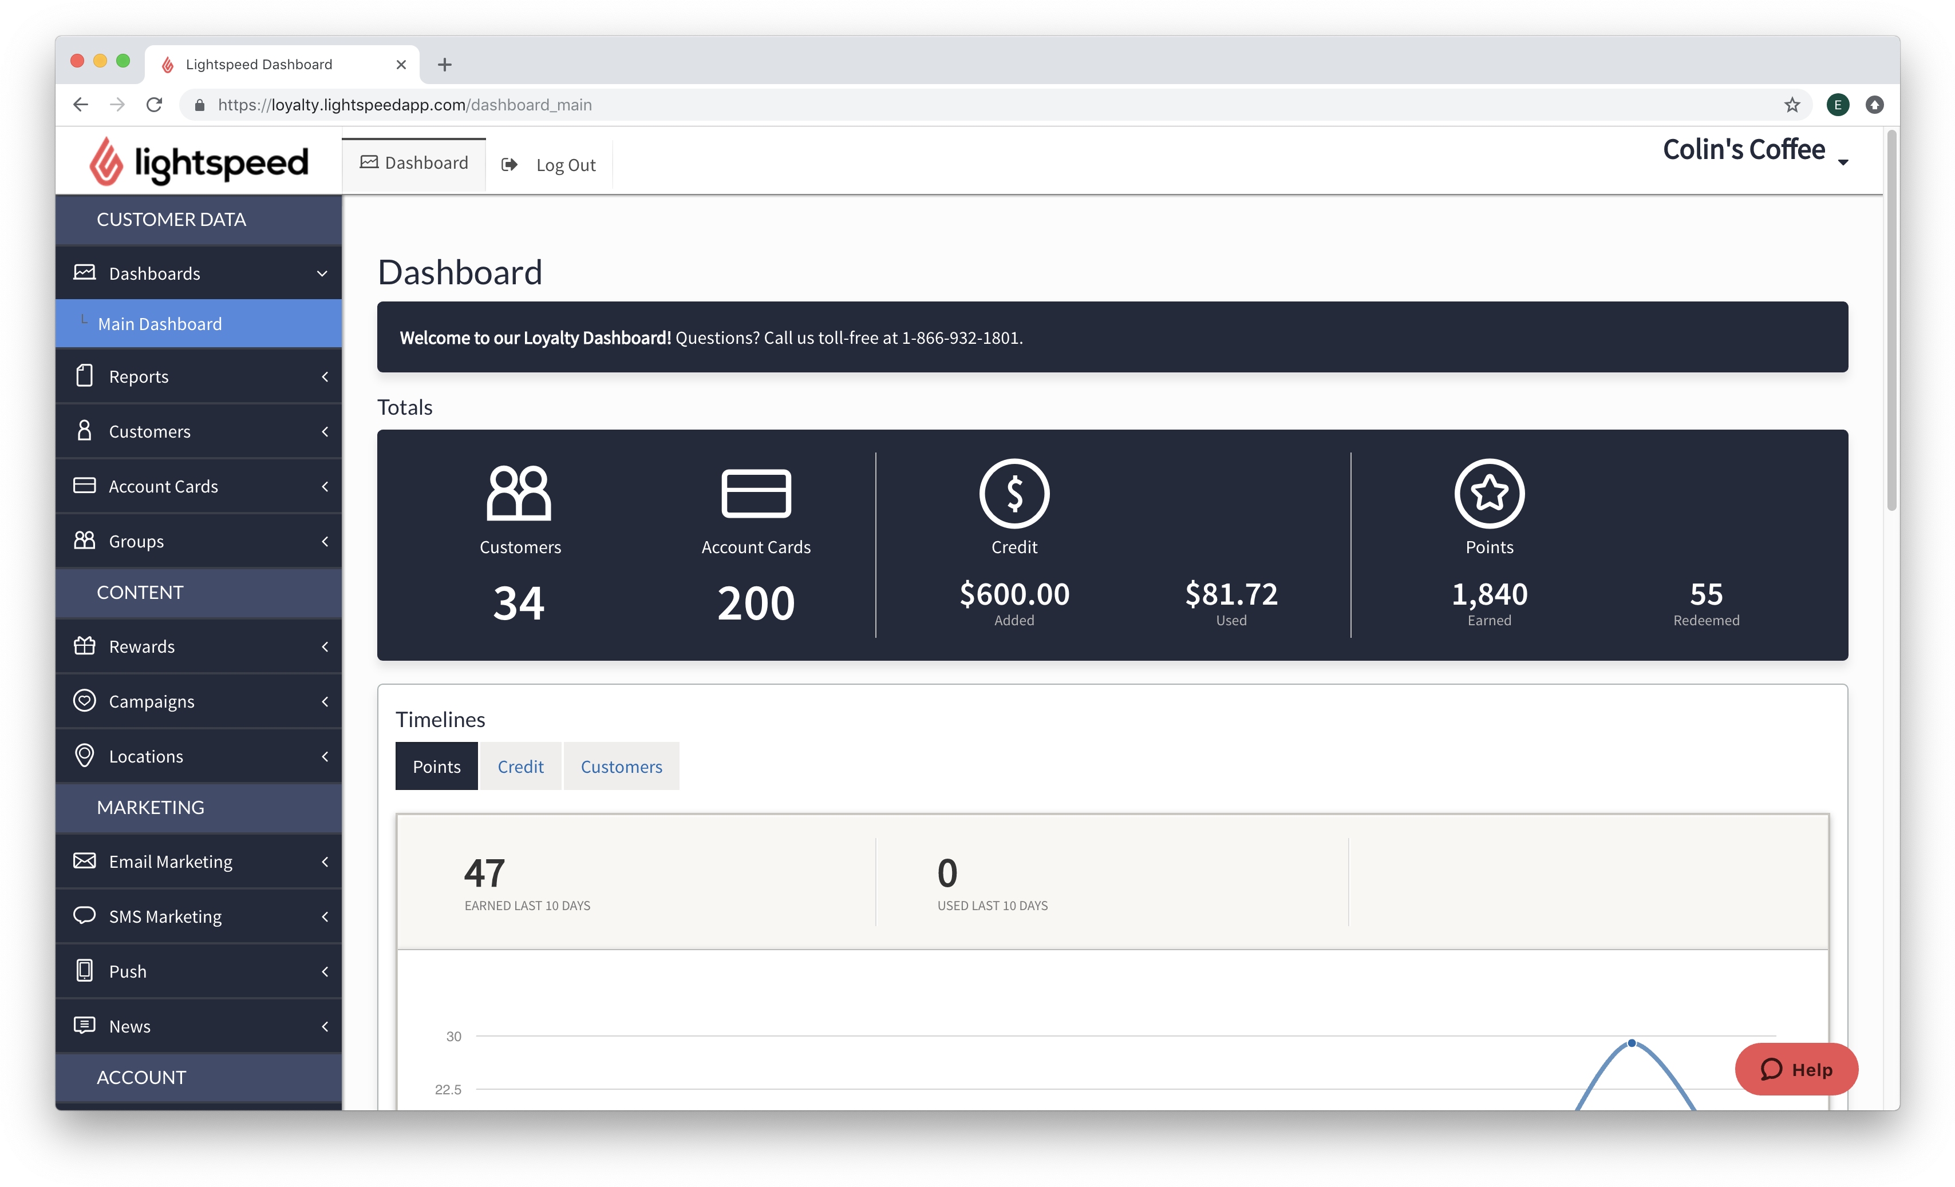1955x1187 pixels.
Task: Click the toll-free number 1-866-932-1801 text
Action: click(961, 338)
